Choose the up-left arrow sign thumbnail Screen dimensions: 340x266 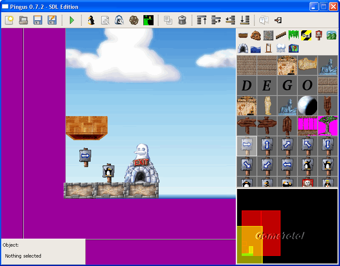coord(308,146)
